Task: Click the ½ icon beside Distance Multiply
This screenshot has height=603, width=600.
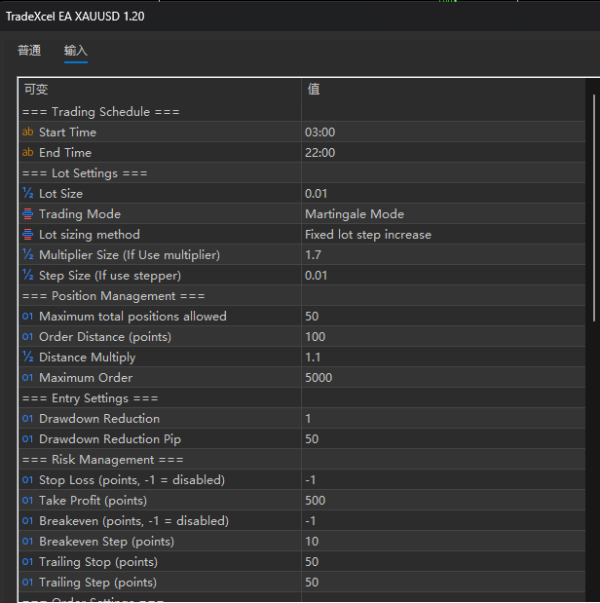Action: coord(27,358)
